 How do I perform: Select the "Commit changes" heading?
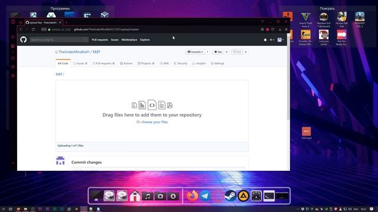point(86,163)
